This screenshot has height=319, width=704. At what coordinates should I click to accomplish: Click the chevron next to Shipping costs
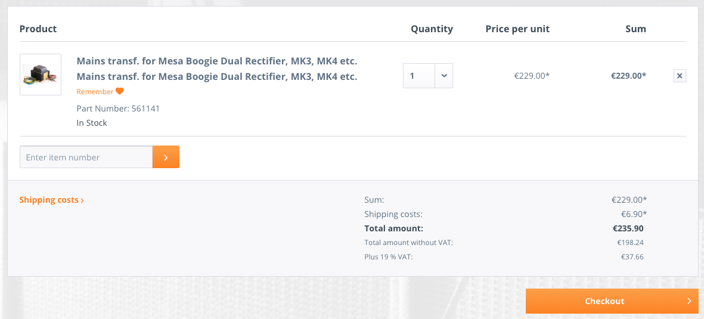point(82,200)
